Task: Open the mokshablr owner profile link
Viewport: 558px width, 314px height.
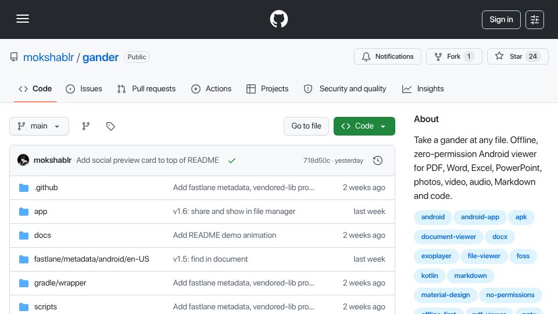Action: (48, 57)
